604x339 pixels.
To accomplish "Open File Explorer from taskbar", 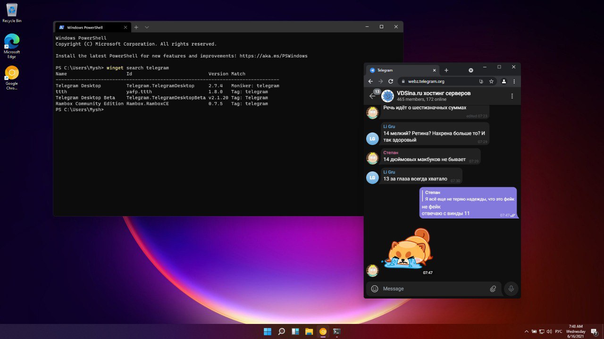I will pyautogui.click(x=309, y=331).
